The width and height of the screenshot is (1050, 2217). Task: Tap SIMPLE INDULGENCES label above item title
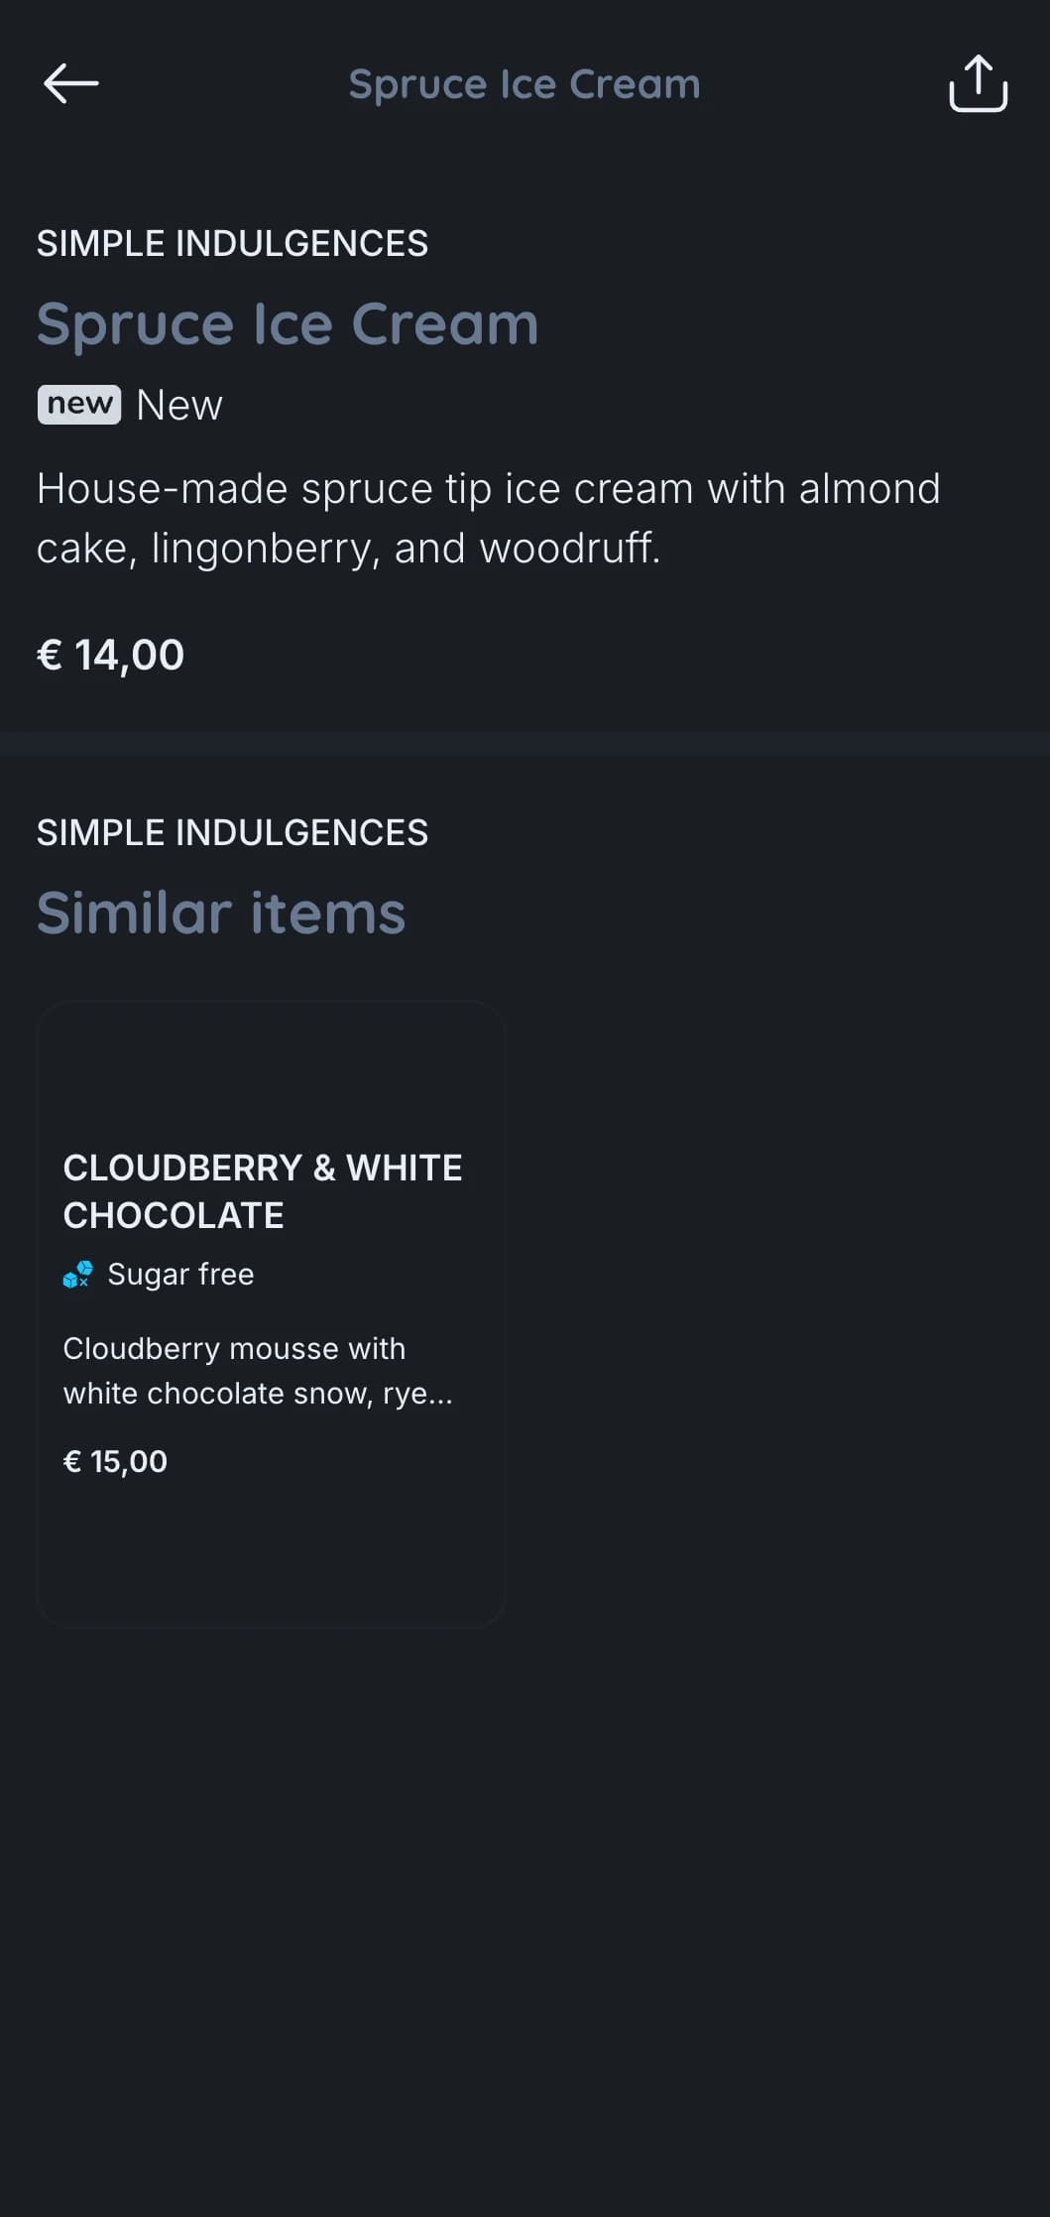pyautogui.click(x=232, y=243)
